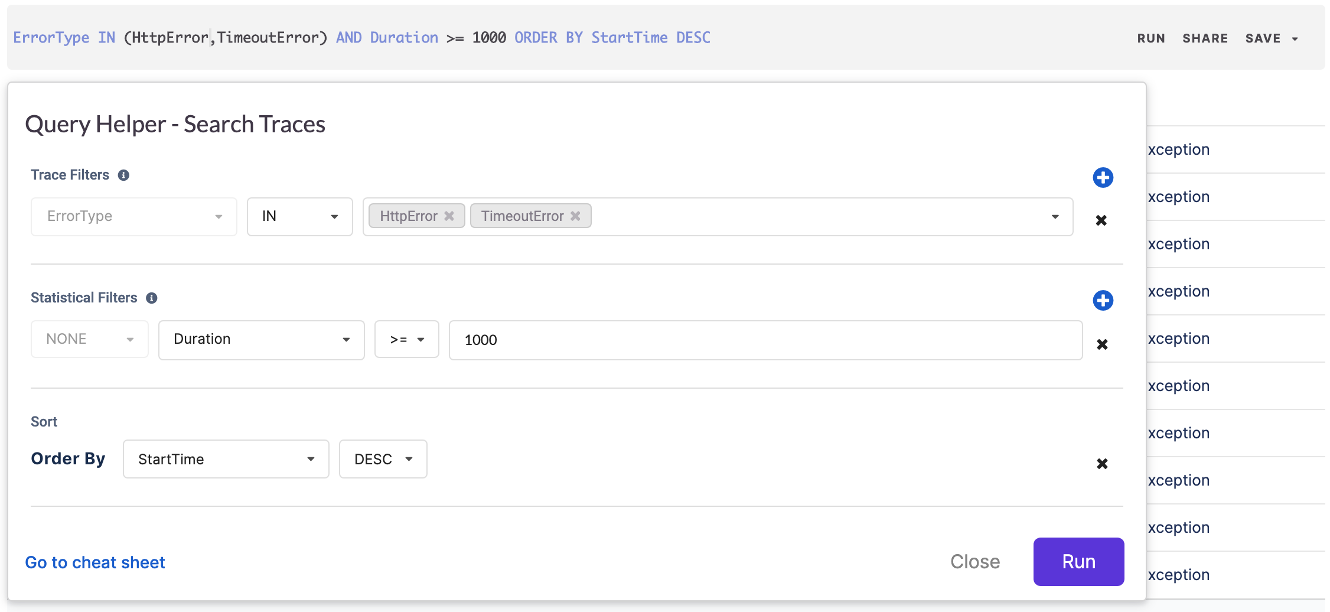
Task: Open the IN operator dropdown
Action: pos(299,217)
